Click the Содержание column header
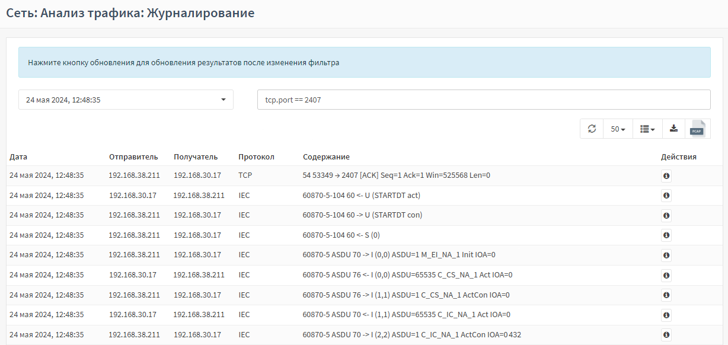728x345 pixels. 326,157
